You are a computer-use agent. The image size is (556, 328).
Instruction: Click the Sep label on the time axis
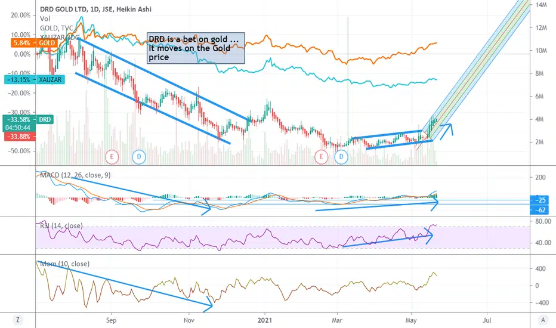[111, 320]
